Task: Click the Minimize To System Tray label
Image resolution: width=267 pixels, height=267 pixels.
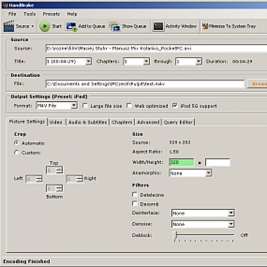Action: (232, 26)
